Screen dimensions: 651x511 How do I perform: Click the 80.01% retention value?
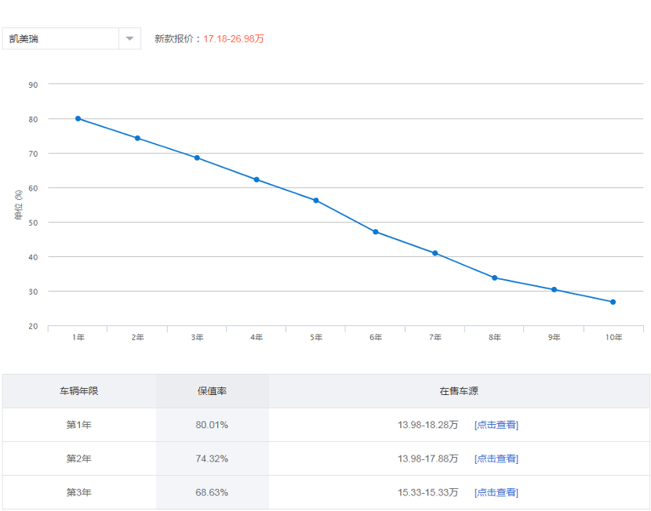(212, 425)
